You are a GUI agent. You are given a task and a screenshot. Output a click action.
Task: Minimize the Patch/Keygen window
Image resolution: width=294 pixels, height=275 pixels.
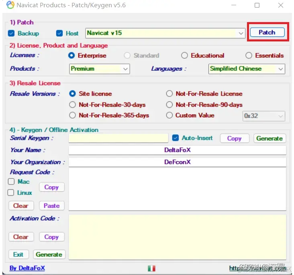234,5
